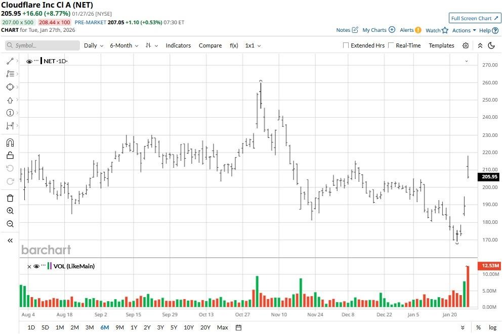Viewport: 503px width, 334px height.
Task: Collapse chart pane with small chevron
Action: pyautogui.click(x=467, y=61)
